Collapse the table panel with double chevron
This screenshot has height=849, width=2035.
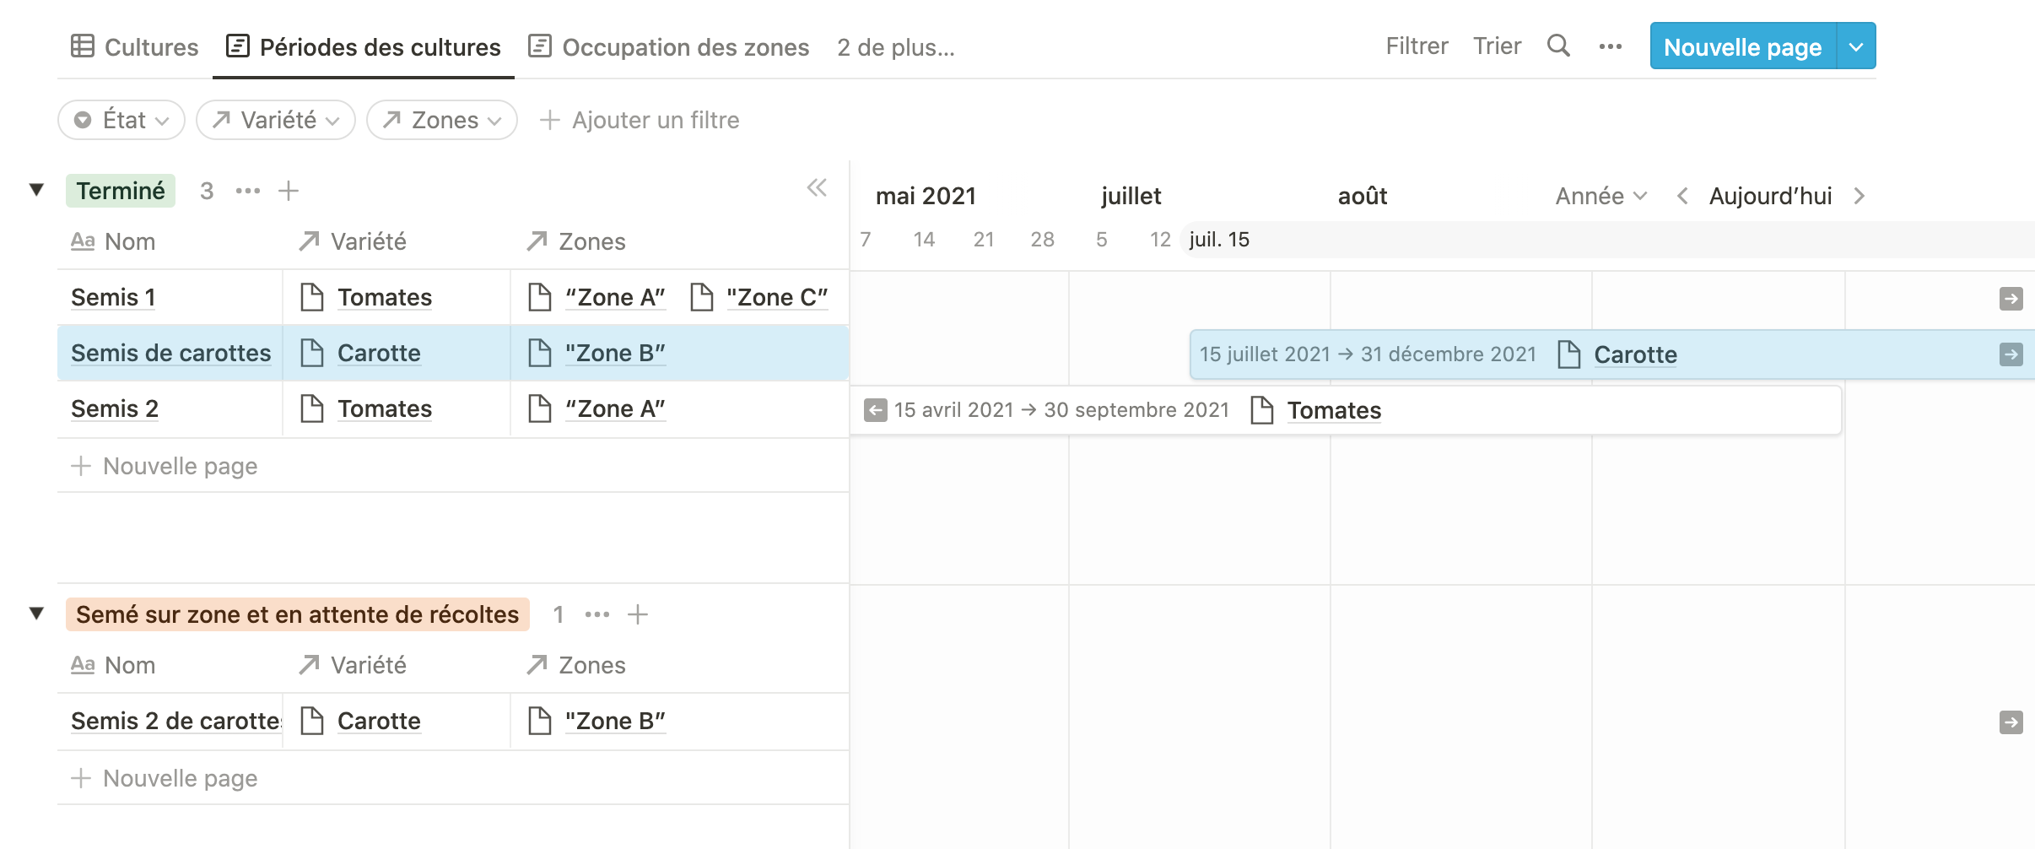pos(817,187)
